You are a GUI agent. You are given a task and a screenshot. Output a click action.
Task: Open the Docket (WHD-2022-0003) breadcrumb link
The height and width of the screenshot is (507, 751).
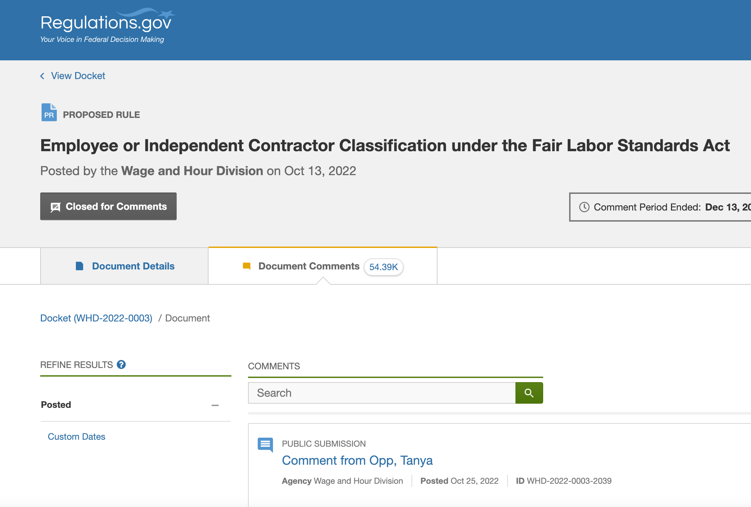[x=96, y=318]
